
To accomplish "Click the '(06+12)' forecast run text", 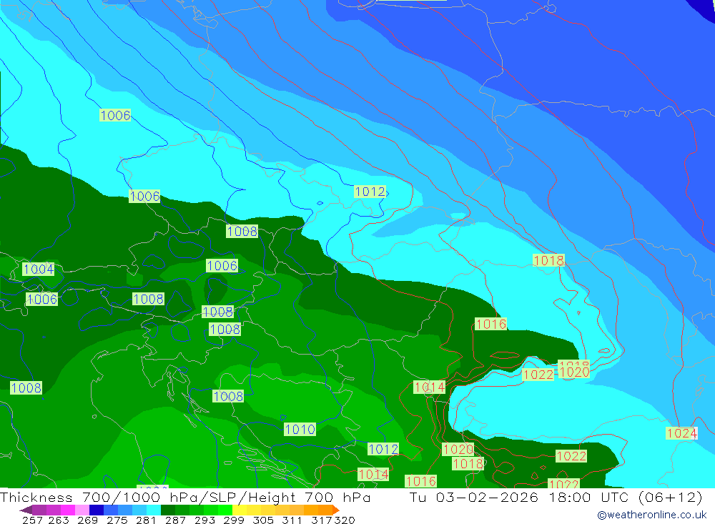I will [671, 497].
